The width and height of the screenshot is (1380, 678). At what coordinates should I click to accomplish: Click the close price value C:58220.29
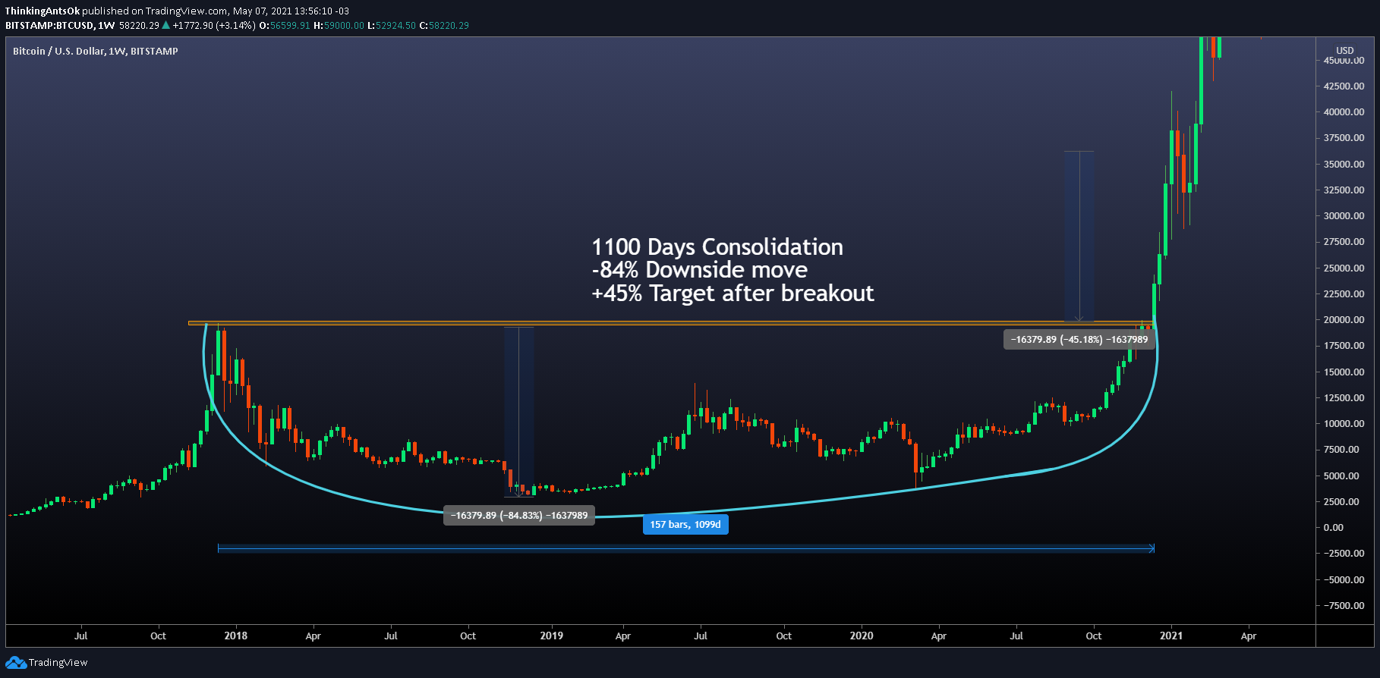click(x=444, y=26)
